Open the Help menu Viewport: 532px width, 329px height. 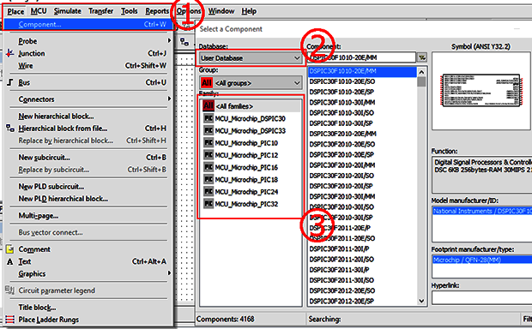pyautogui.click(x=249, y=11)
